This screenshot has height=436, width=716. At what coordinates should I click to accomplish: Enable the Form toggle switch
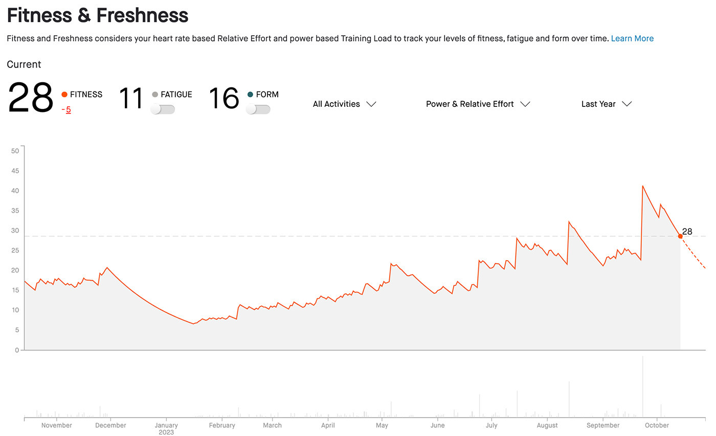tap(258, 109)
